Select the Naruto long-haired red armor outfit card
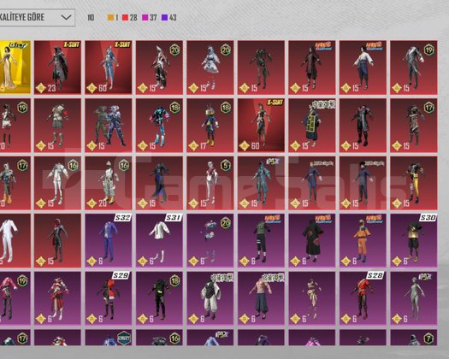This screenshot has width=449, height=359. (x=312, y=68)
